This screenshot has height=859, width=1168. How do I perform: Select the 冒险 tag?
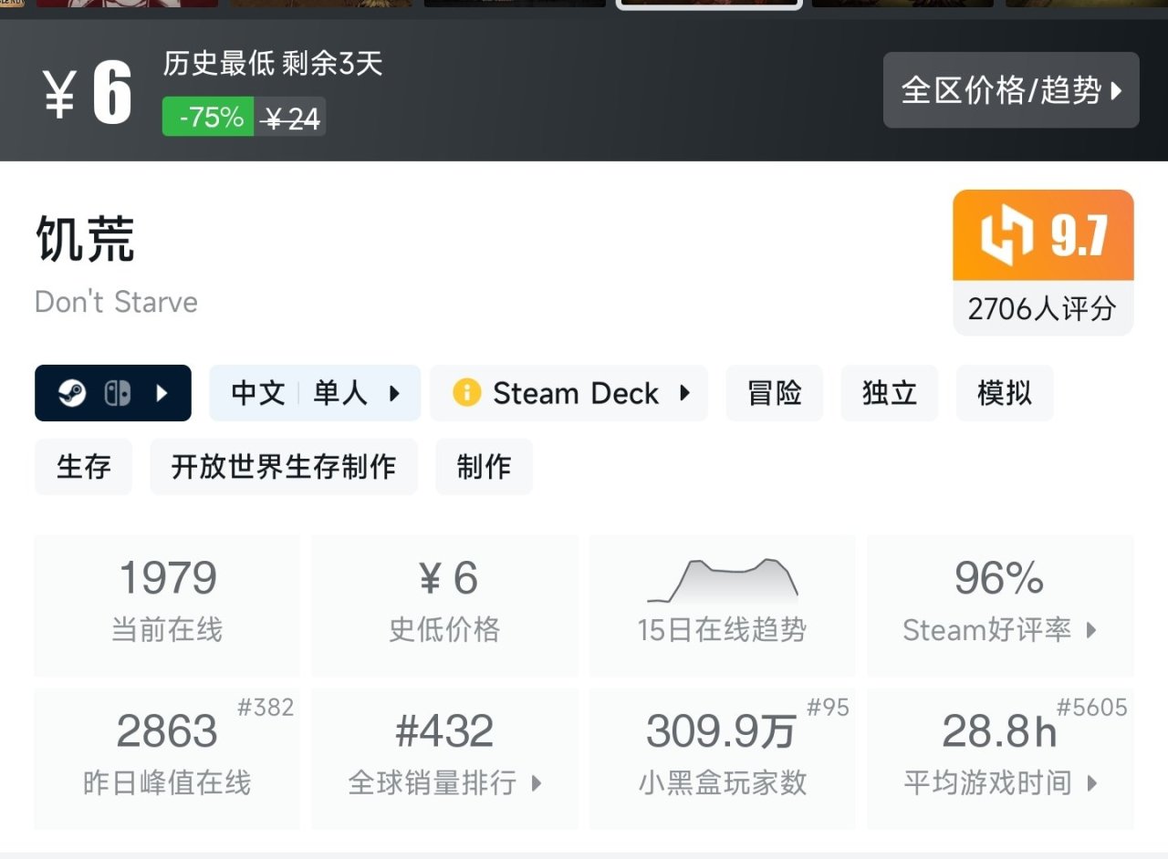tap(775, 393)
